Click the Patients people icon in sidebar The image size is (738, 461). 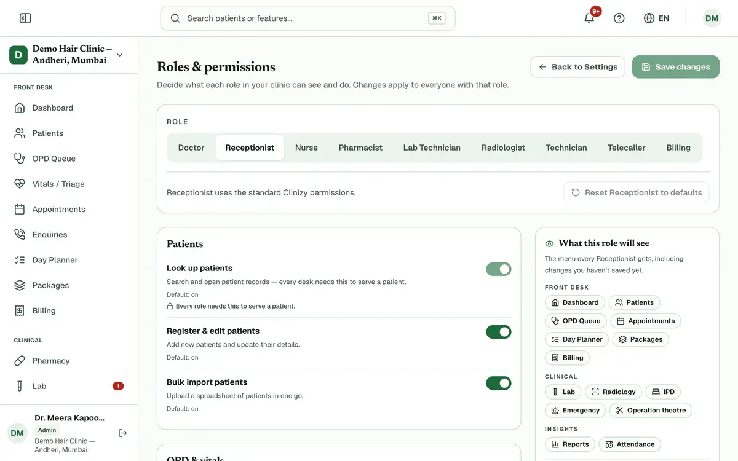point(20,133)
